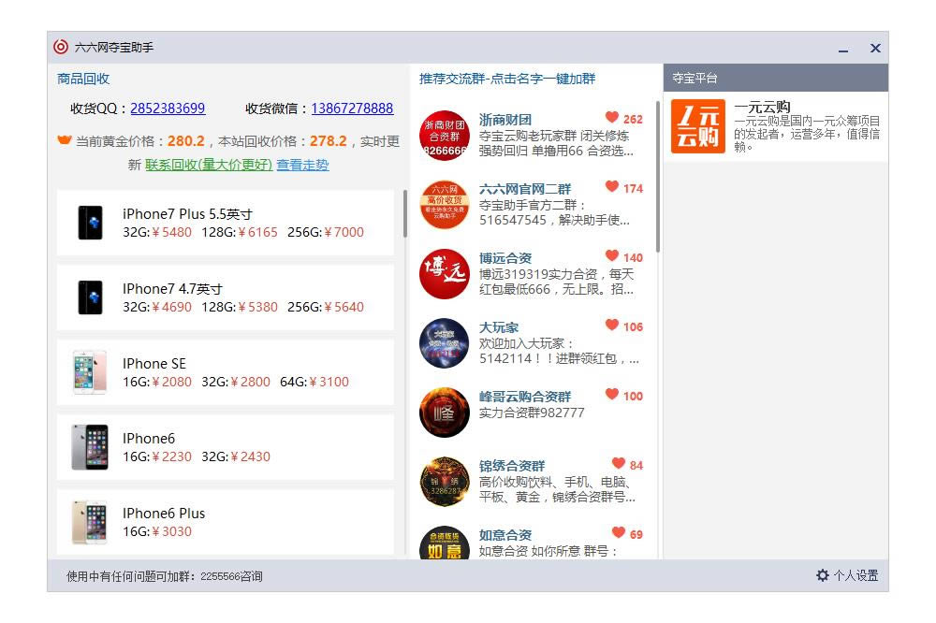This screenshot has height=623, width=936.
Task: Click the iPhone7 Plus product image
Action: pyautogui.click(x=90, y=223)
